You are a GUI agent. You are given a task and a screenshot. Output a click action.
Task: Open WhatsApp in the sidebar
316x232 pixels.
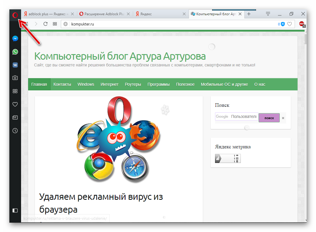click(15, 52)
